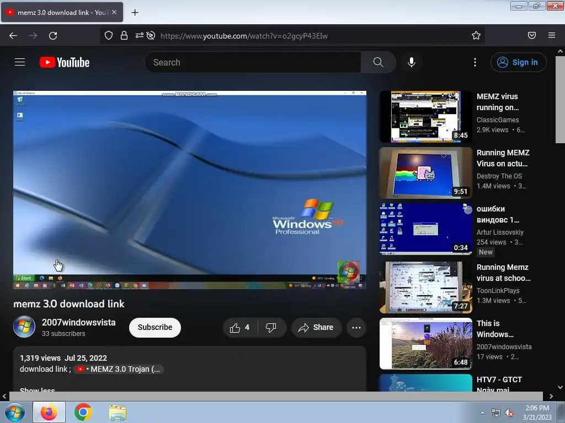The width and height of the screenshot is (565, 423).
Task: Click the Sign in button
Action: click(518, 62)
